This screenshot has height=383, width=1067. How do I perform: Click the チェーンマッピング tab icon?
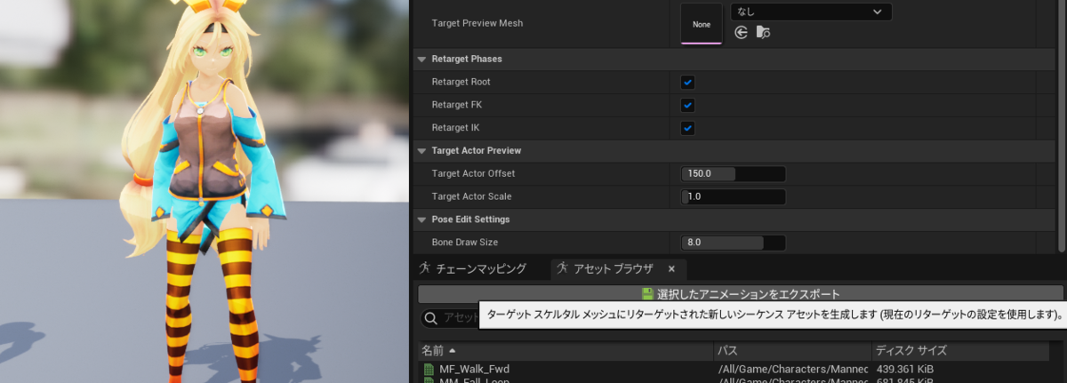426,267
